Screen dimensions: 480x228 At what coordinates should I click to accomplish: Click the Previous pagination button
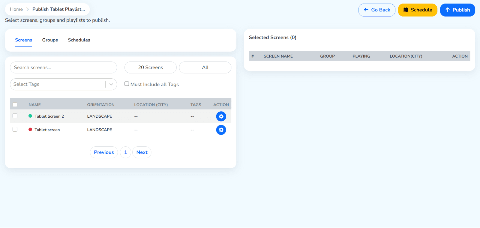[104, 152]
